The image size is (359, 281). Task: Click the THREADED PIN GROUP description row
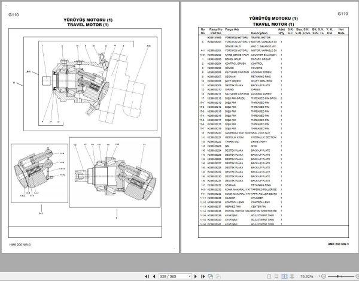[264, 98]
